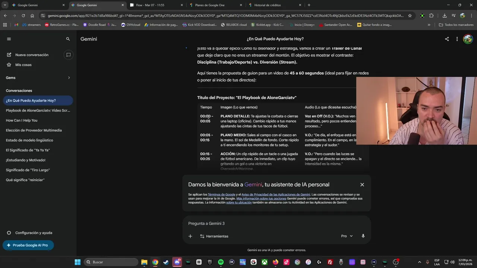
Task: Reload the page with refresh icon
Action: point(23,16)
